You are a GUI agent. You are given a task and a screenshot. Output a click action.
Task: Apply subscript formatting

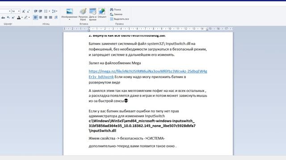(x=8, y=17)
